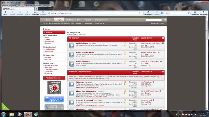Viewport: 209px width, 117px height.
Task: Click the Geavanceerd zoeken link
Action: click(x=157, y=23)
